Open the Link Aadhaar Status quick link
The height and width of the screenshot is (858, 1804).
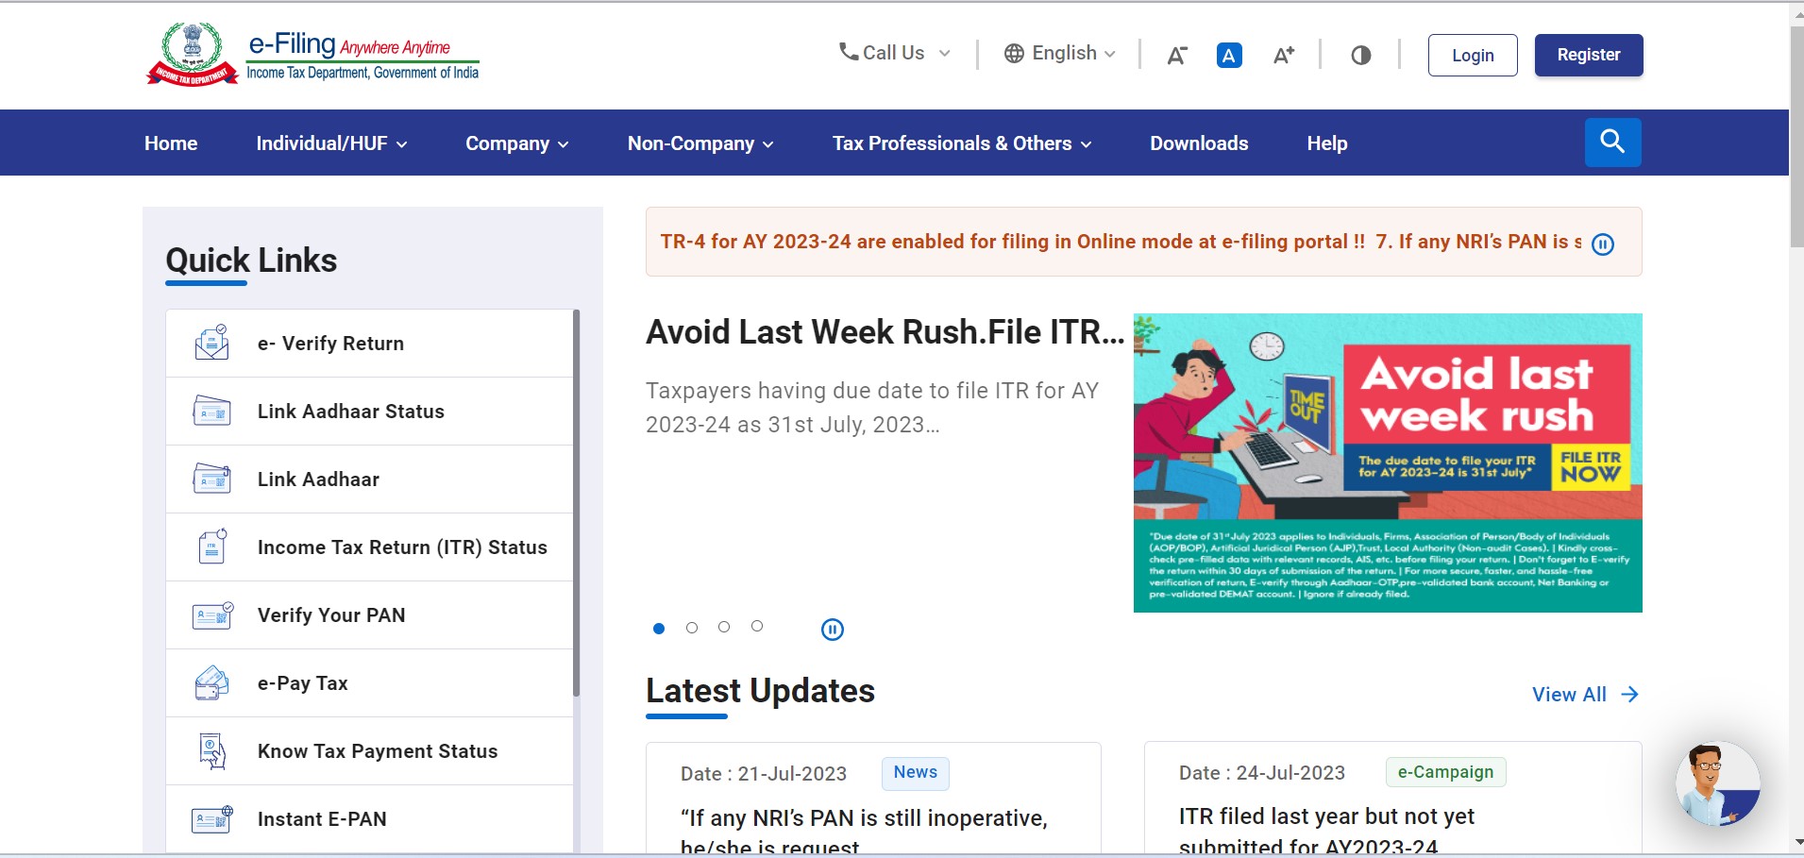point(369,412)
